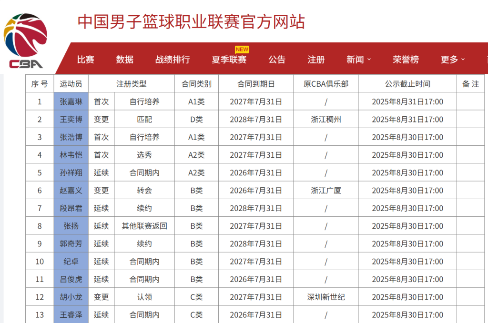Select 赵嘉义 from the player list
This screenshot has width=488, height=323.
71,190
